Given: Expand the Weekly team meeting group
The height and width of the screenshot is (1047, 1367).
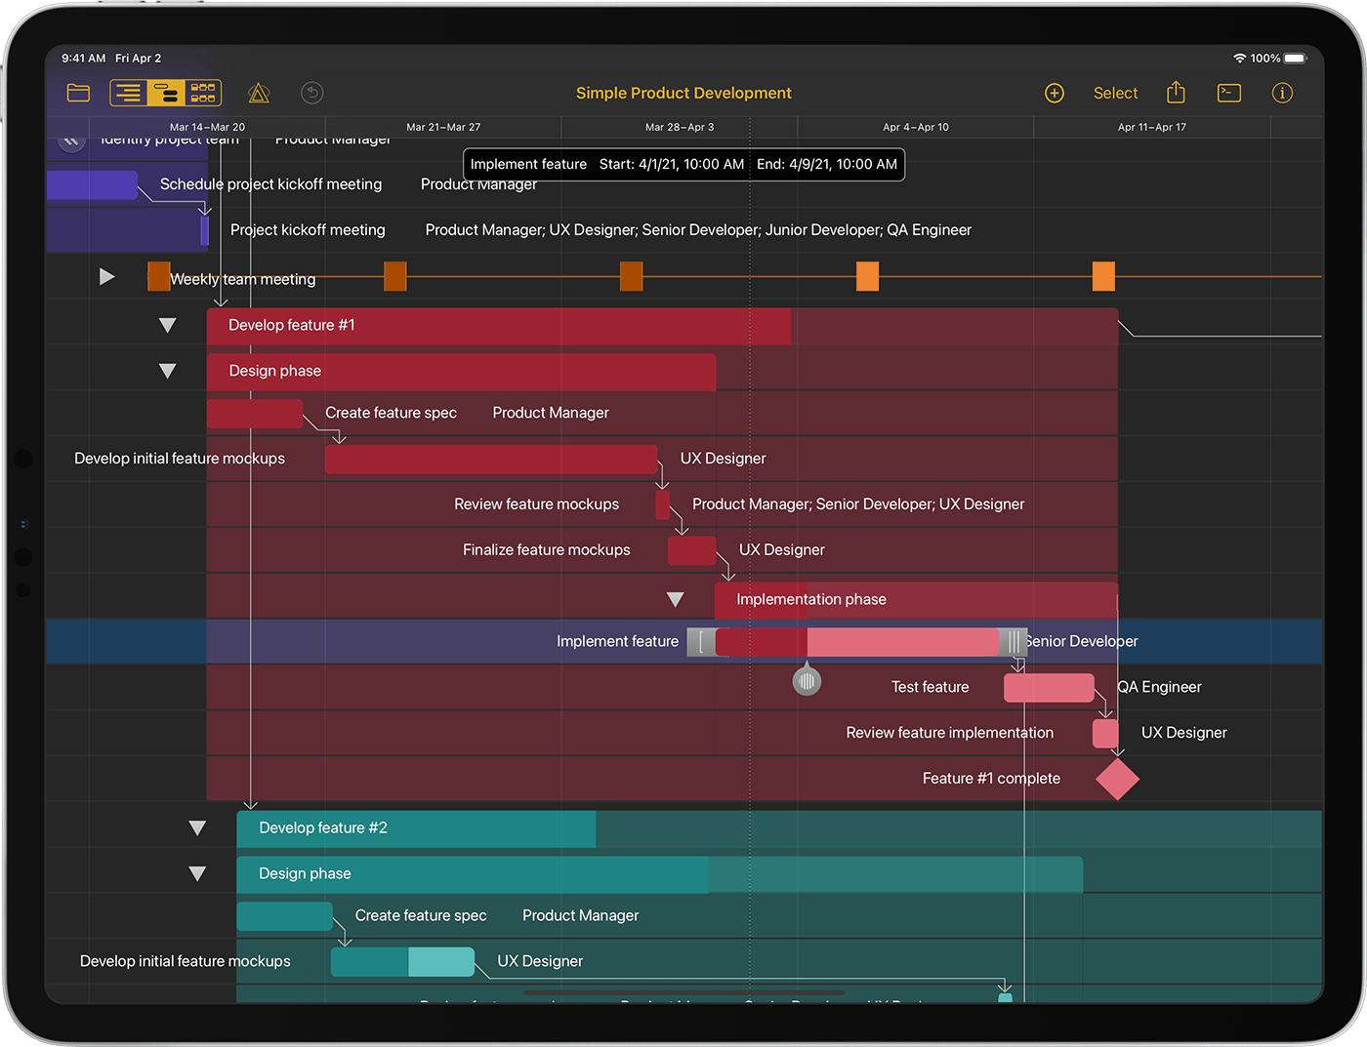Looking at the screenshot, I should click(107, 276).
